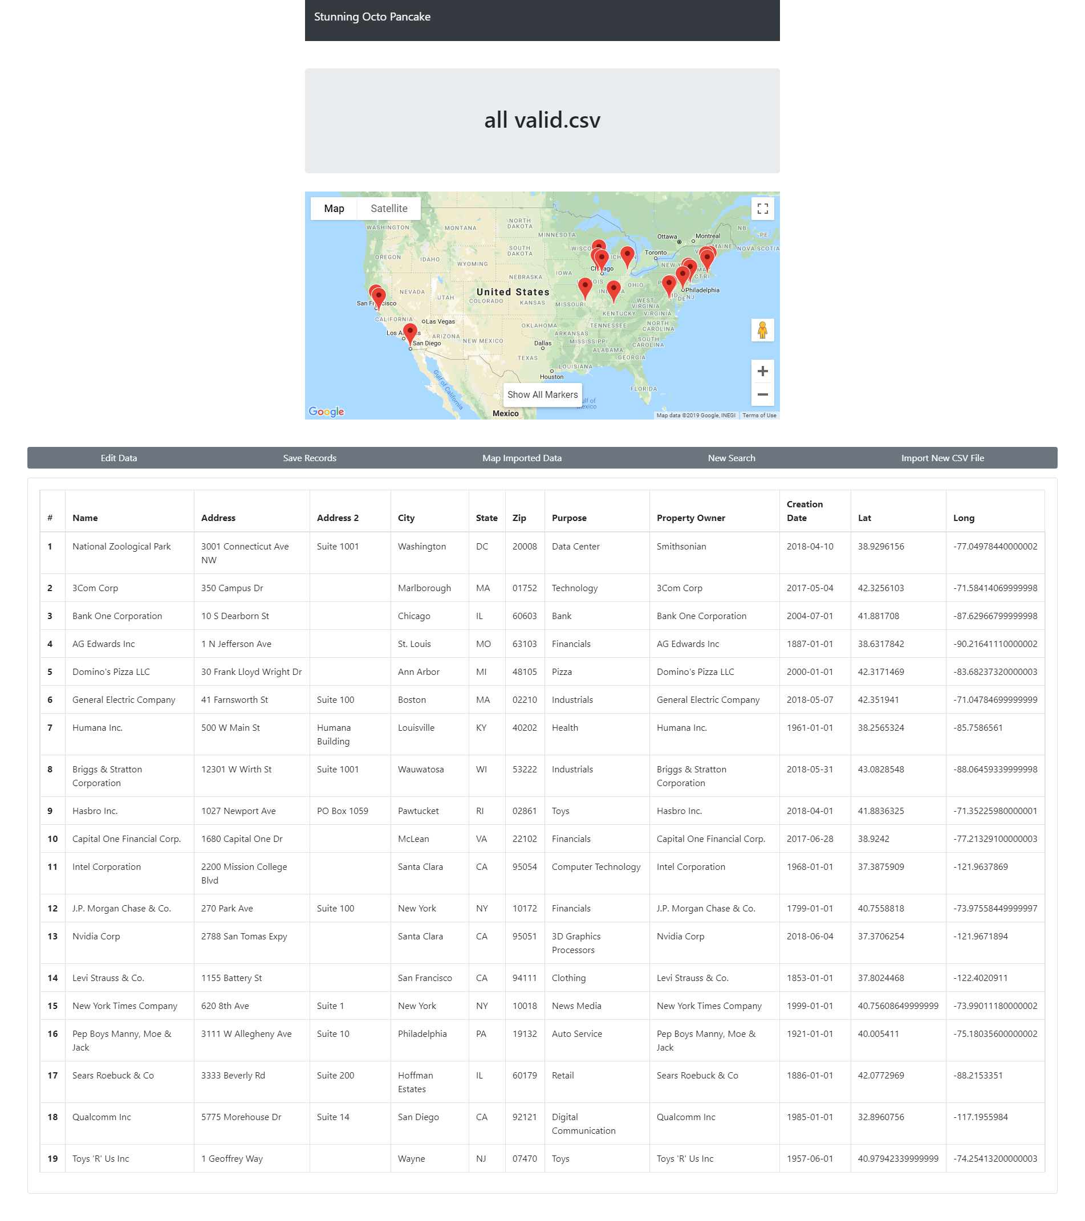
Task: Click the Show All Markers button
Action: pos(543,395)
